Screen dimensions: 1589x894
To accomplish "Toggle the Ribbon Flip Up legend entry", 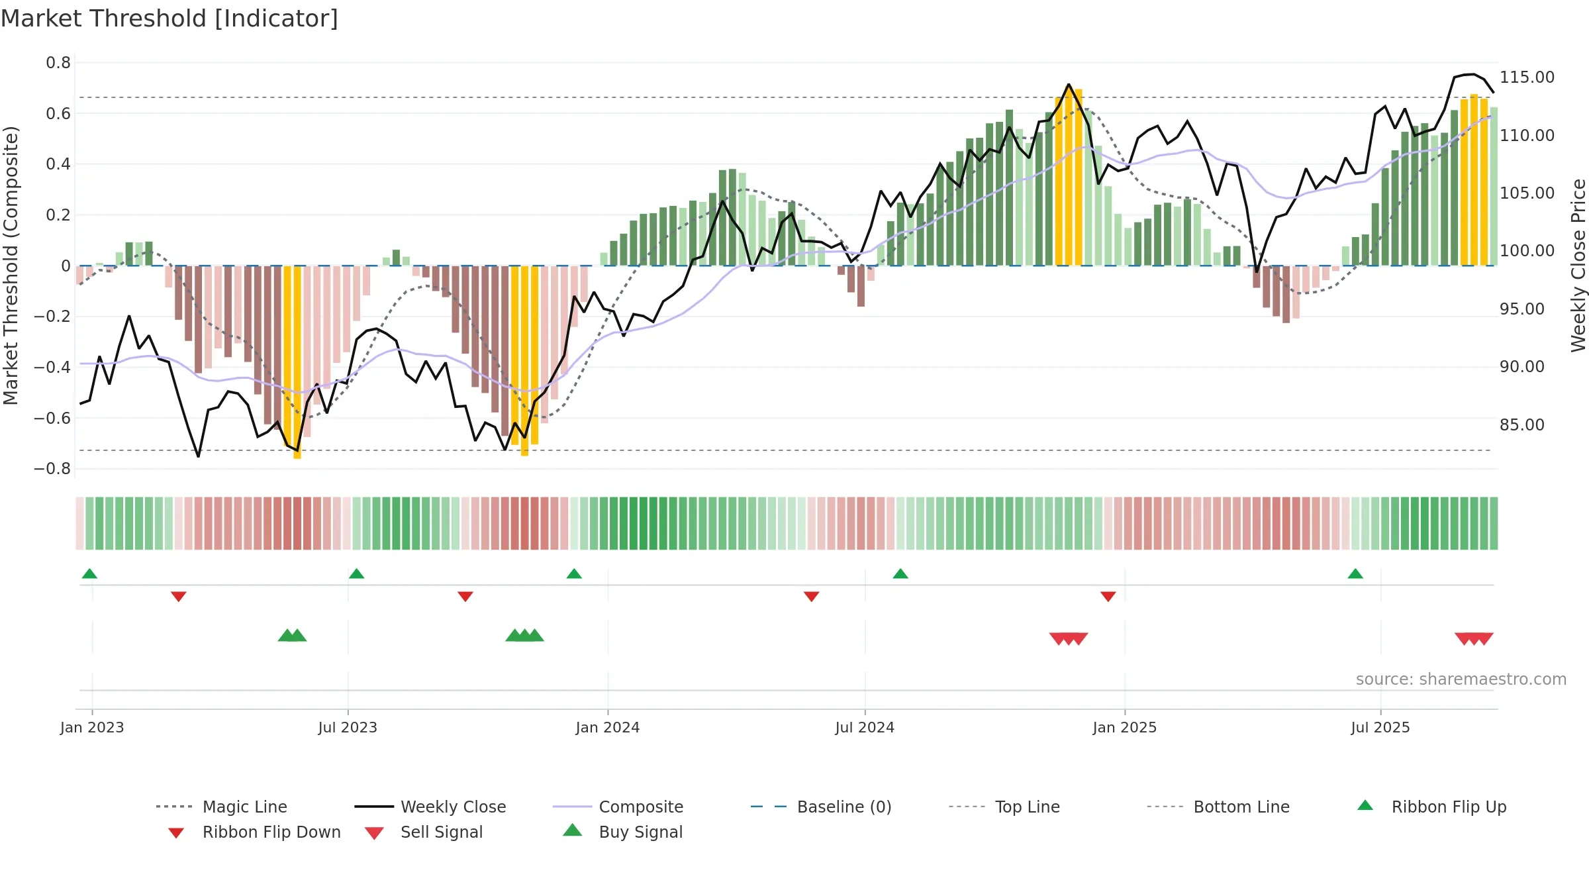I will point(1431,807).
